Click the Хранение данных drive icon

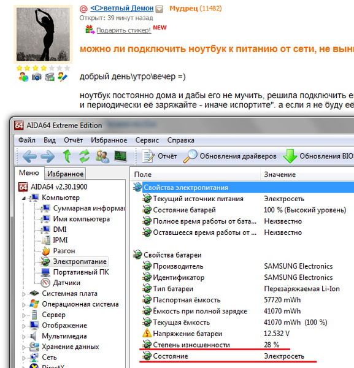[x=34, y=347]
